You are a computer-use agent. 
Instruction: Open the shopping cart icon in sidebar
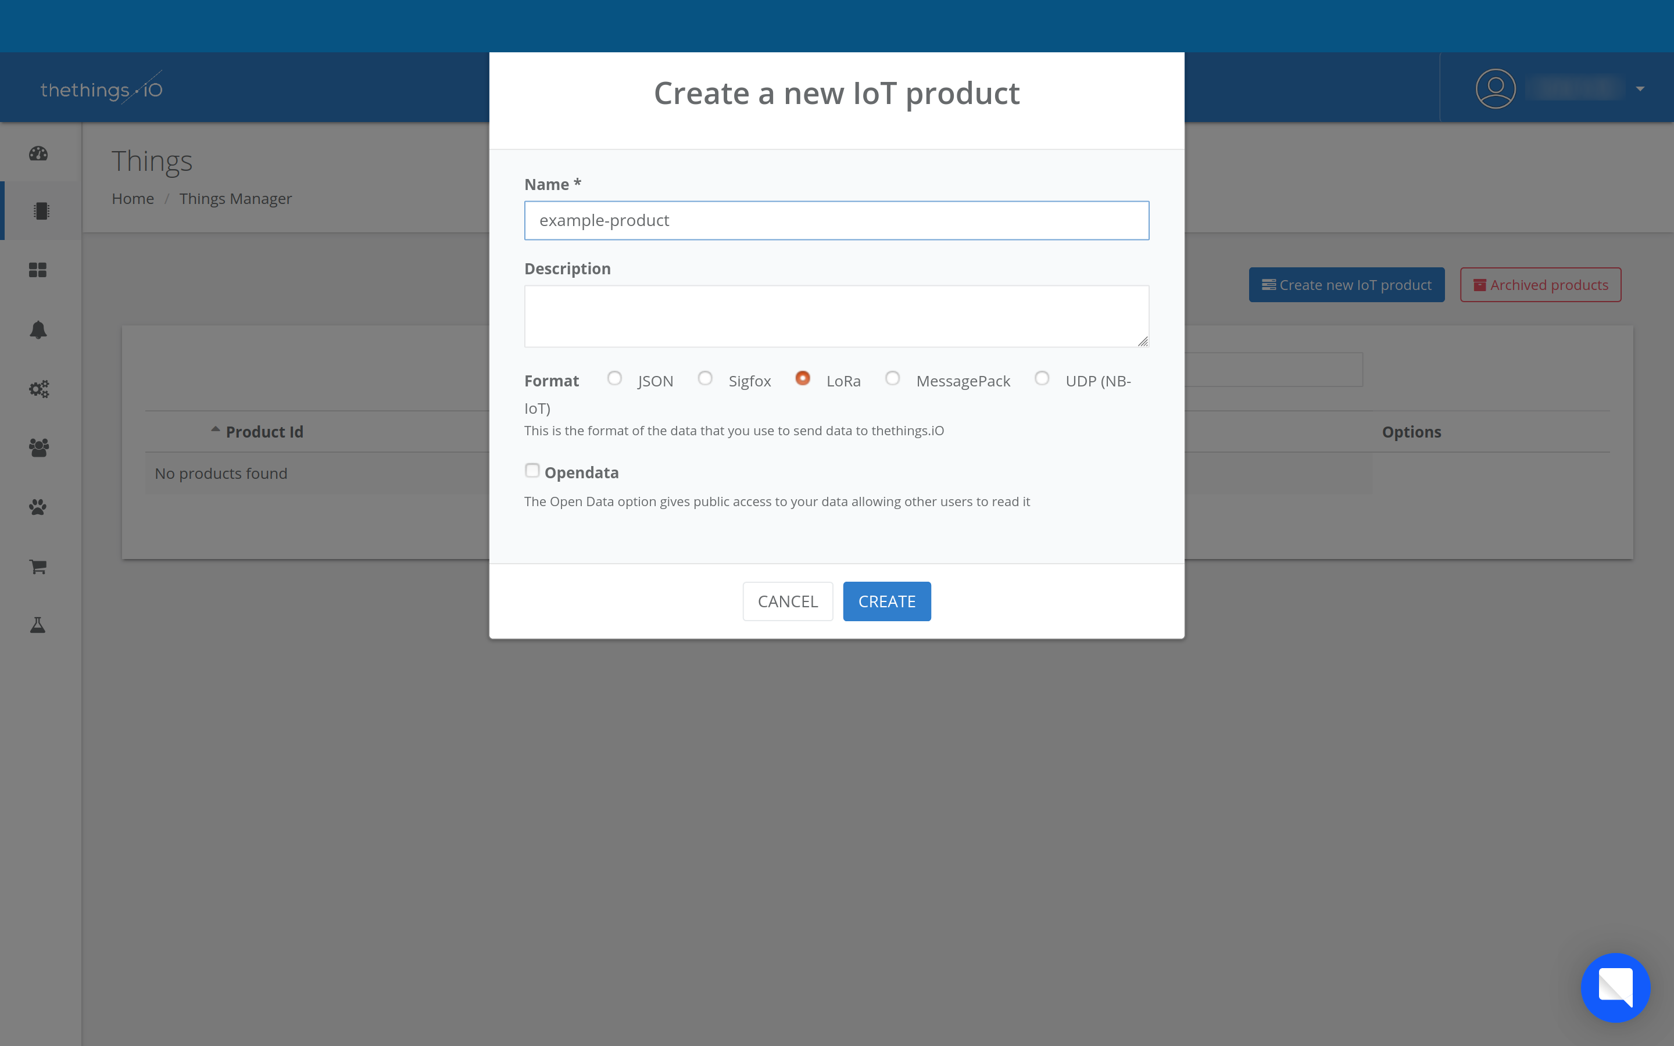(x=37, y=567)
